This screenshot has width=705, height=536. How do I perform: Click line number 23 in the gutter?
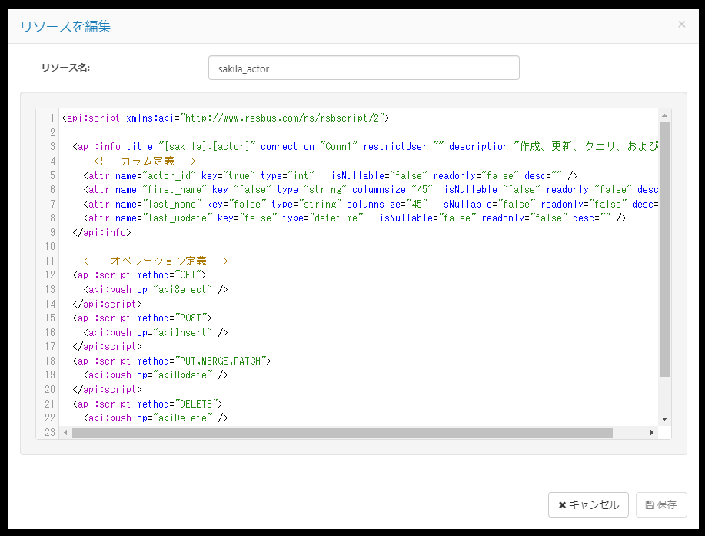(x=50, y=433)
